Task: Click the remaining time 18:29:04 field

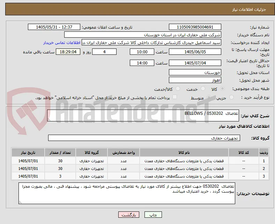Action: pos(68,52)
